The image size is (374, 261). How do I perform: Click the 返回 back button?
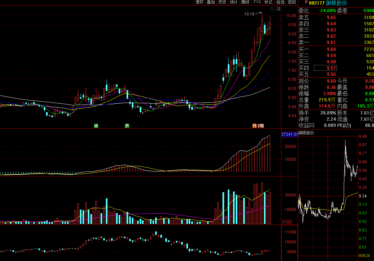(292, 2)
